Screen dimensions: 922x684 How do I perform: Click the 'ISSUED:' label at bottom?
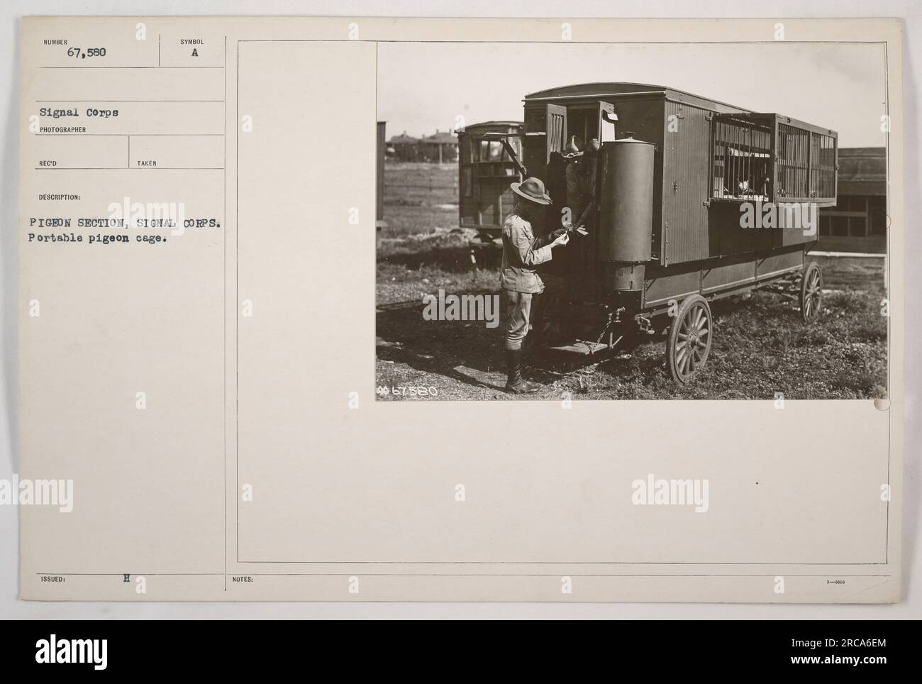tap(54, 580)
